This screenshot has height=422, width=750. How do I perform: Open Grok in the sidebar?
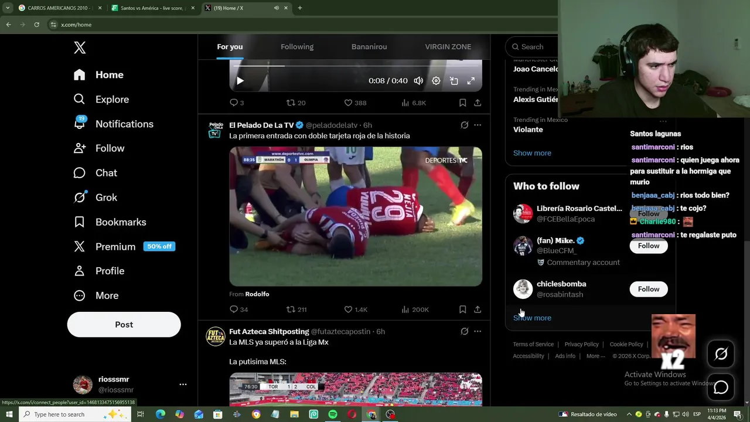(95, 198)
